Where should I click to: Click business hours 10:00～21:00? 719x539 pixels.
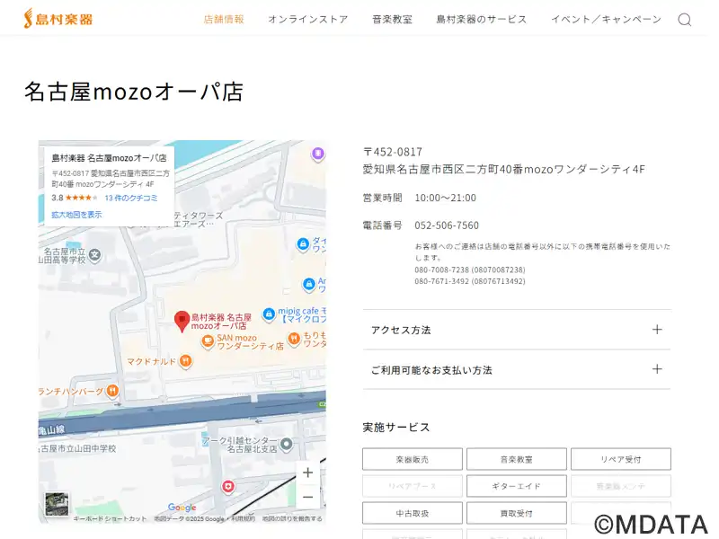(445, 198)
